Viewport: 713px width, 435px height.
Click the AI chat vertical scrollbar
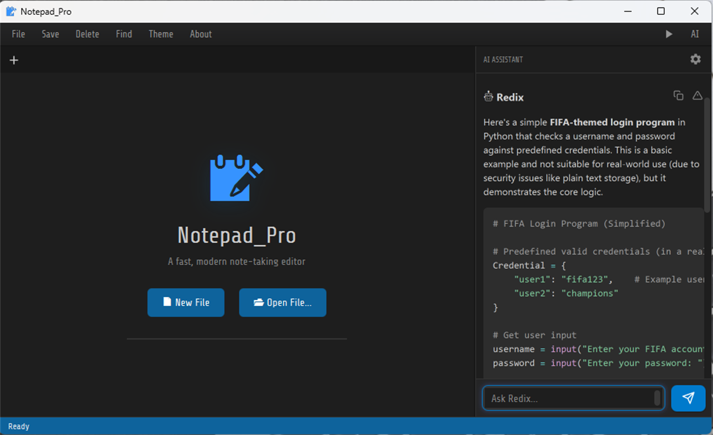pos(707,155)
